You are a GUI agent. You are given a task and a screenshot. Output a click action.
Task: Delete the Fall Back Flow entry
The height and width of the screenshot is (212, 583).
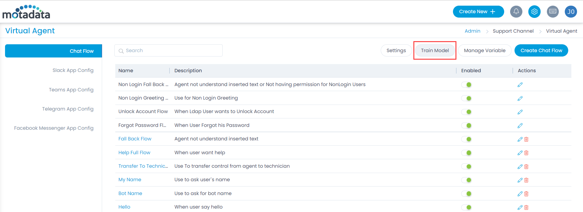(526, 139)
